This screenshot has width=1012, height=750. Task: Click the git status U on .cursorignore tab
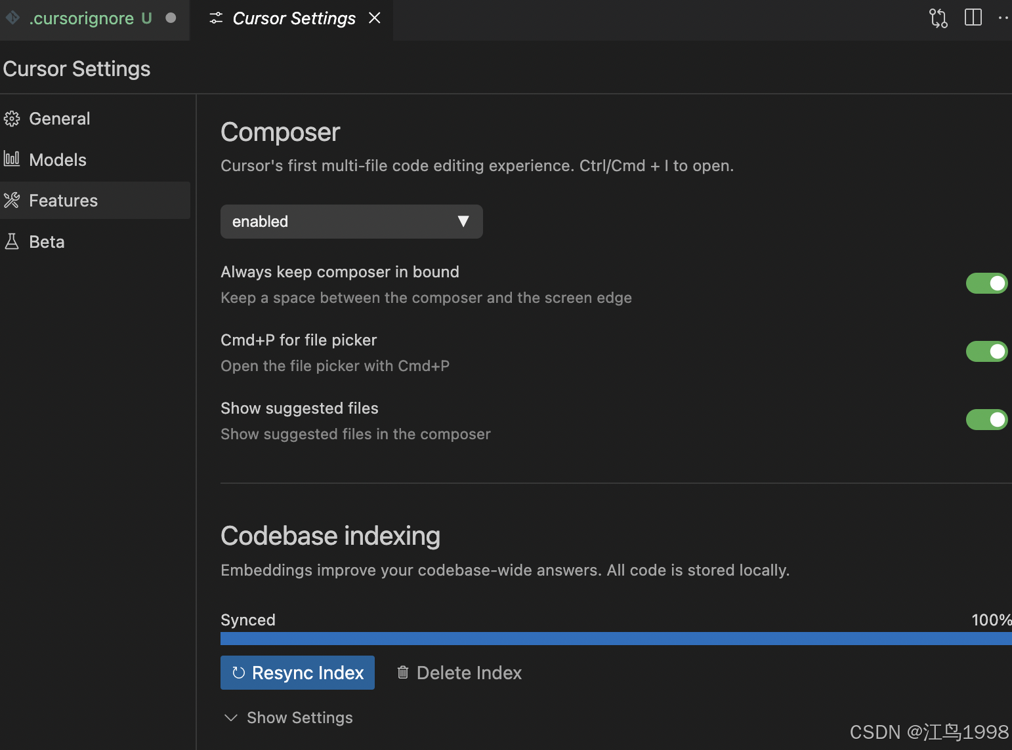(146, 18)
